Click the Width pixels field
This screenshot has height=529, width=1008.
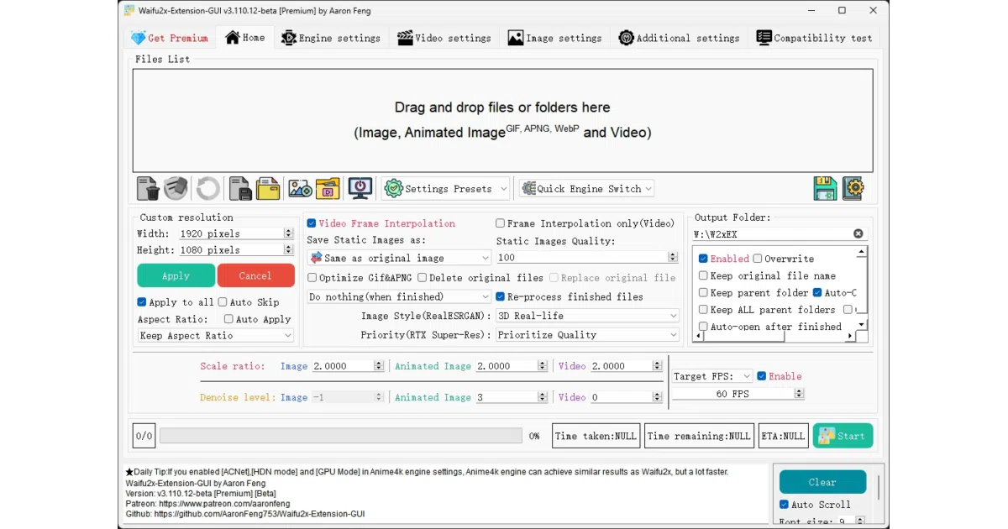pyautogui.click(x=235, y=233)
